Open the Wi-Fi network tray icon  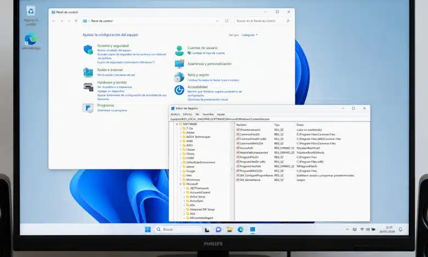[x=362, y=230]
